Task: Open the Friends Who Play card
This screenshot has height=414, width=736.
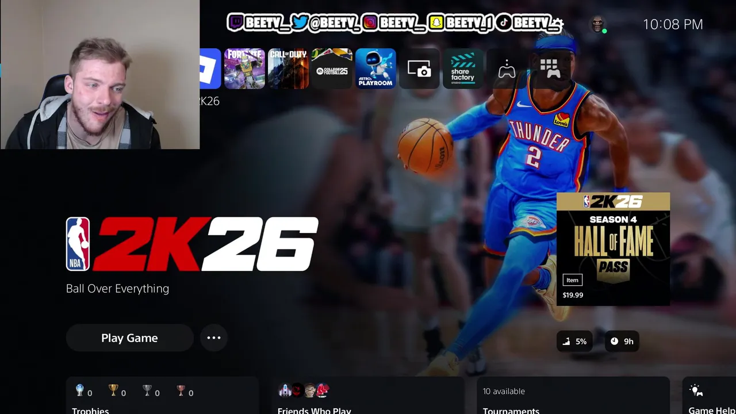Action: [x=368, y=396]
